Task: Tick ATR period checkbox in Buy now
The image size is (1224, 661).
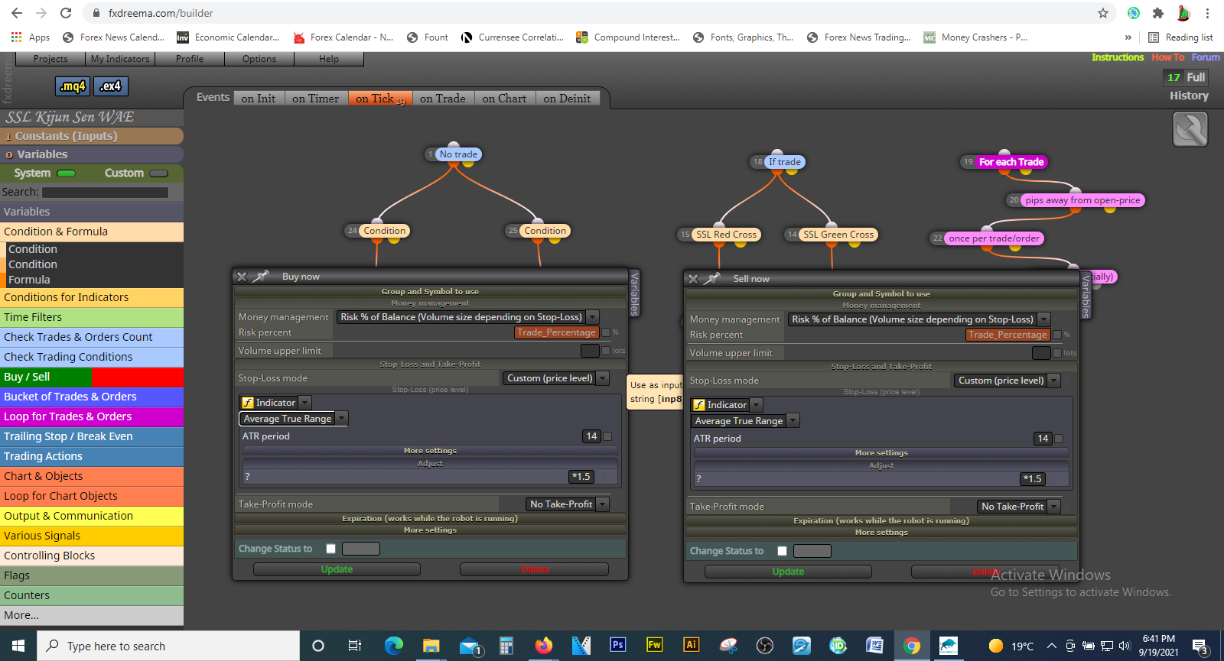Action: coord(607,436)
